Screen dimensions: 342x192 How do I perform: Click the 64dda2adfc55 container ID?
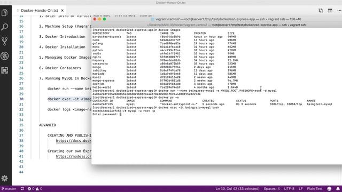point(103,105)
